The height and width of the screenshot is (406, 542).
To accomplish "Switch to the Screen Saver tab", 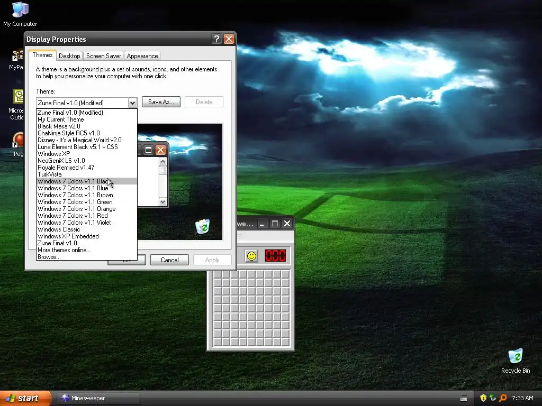I will coord(103,56).
